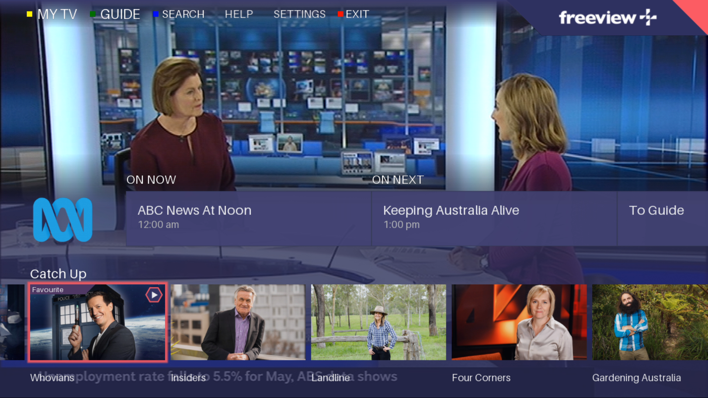Click the yellow square beside MY TV

click(x=29, y=14)
